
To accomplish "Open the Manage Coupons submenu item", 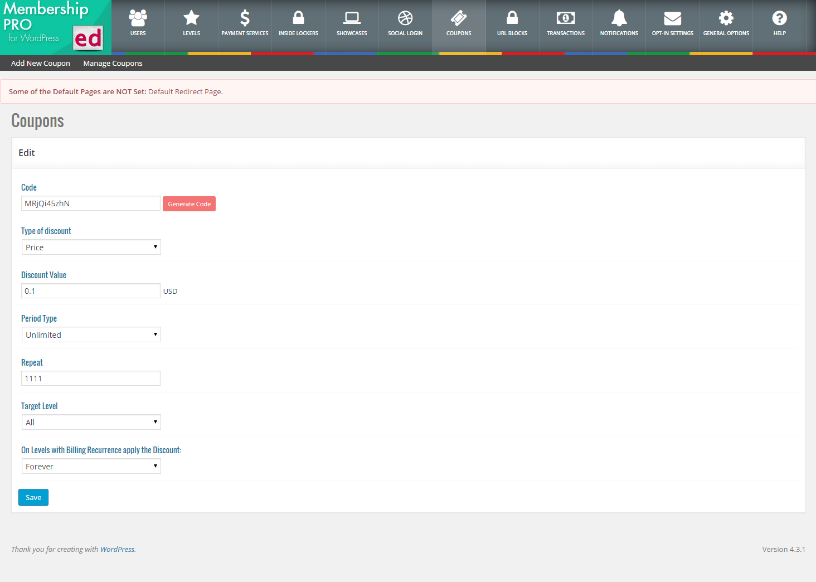I will 113,63.
